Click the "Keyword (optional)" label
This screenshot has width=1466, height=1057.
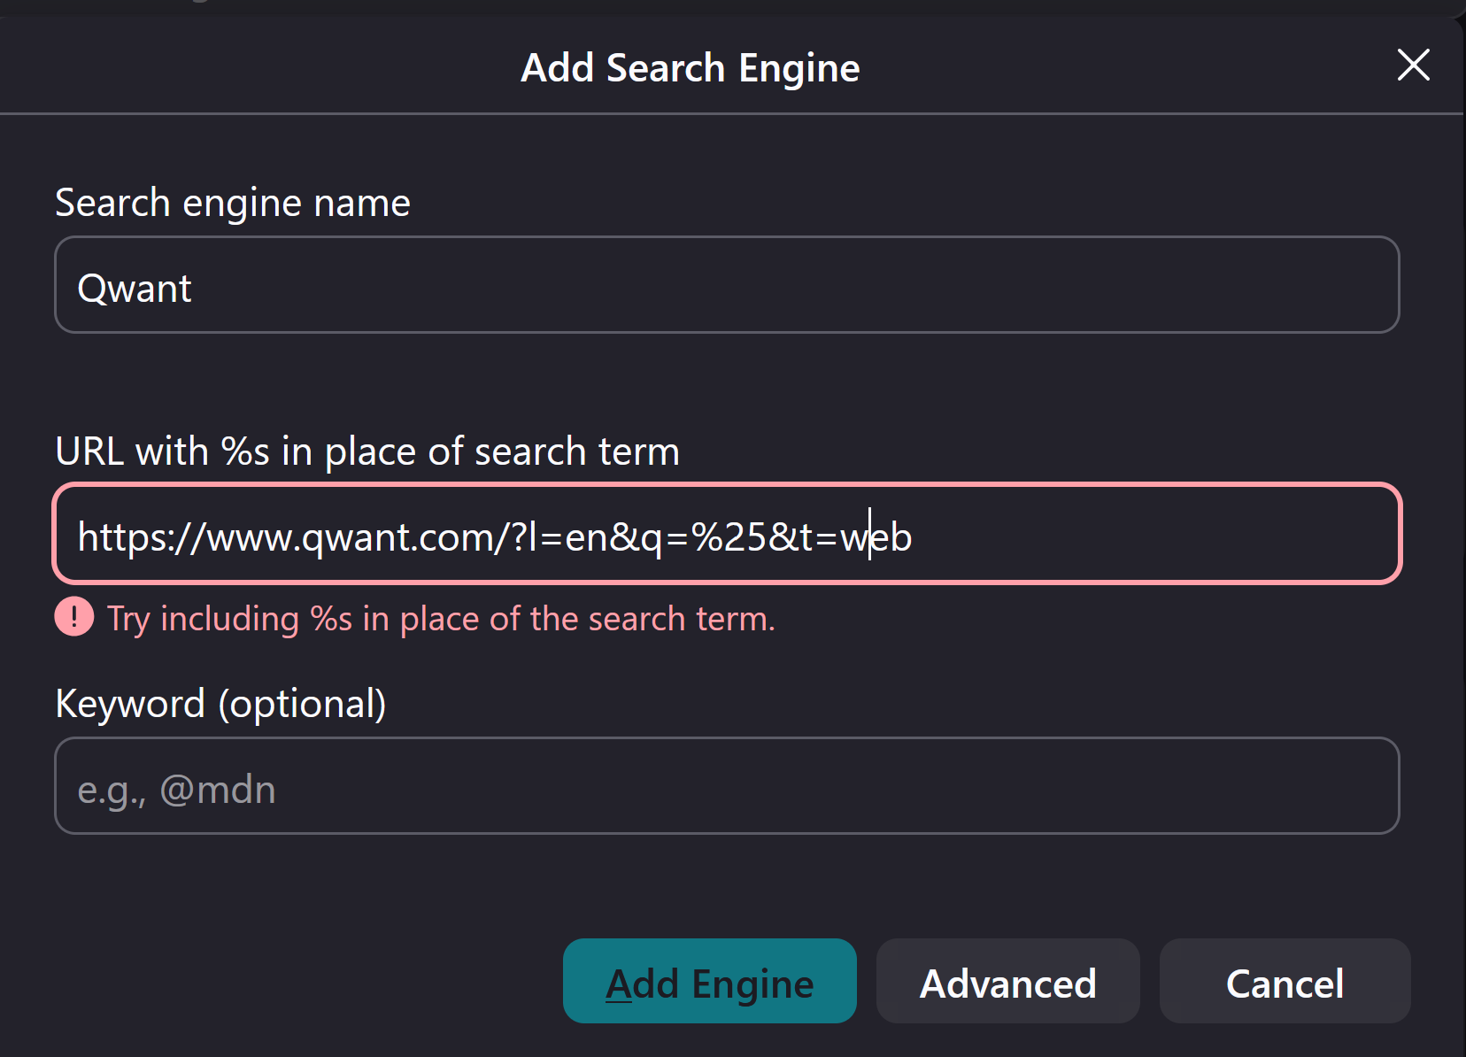coord(220,705)
